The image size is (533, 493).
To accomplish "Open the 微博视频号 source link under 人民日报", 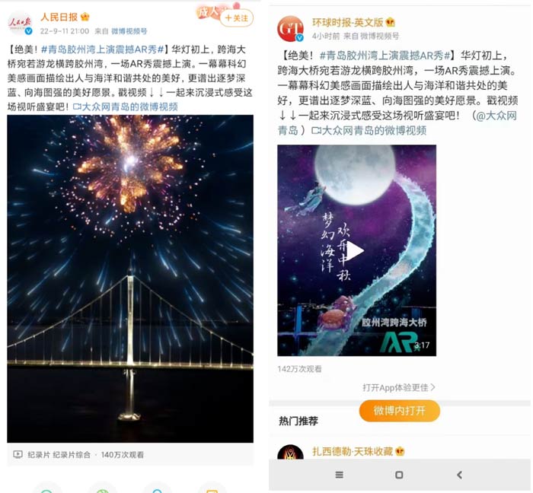I will pos(129,31).
